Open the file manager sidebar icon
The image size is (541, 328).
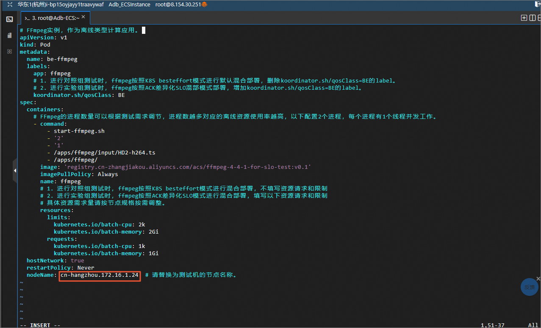click(x=9, y=35)
